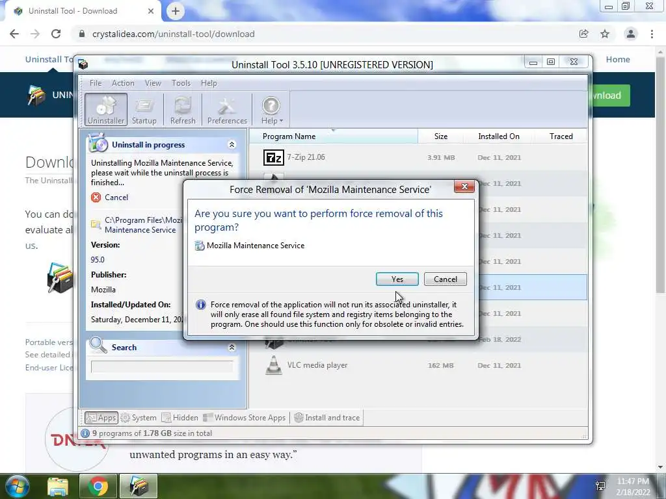
Task: Collapse the Search panel
Action: pos(232,348)
